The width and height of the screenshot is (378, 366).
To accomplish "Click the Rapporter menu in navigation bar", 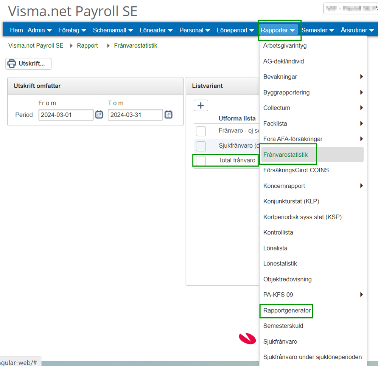I will pyautogui.click(x=278, y=30).
